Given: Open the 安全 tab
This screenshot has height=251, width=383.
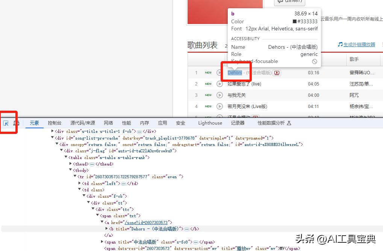Looking at the screenshot, I should 180,123.
